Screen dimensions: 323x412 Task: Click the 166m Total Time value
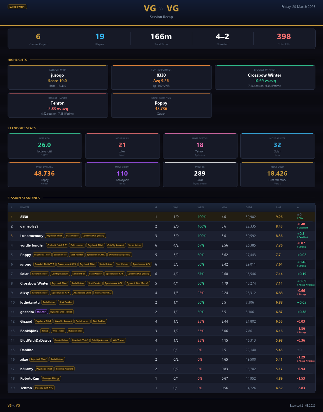pyautogui.click(x=161, y=37)
